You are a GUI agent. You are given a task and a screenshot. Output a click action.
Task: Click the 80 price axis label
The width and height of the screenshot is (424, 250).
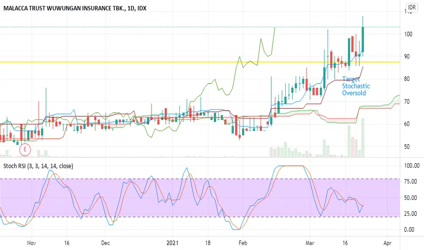[407, 79]
